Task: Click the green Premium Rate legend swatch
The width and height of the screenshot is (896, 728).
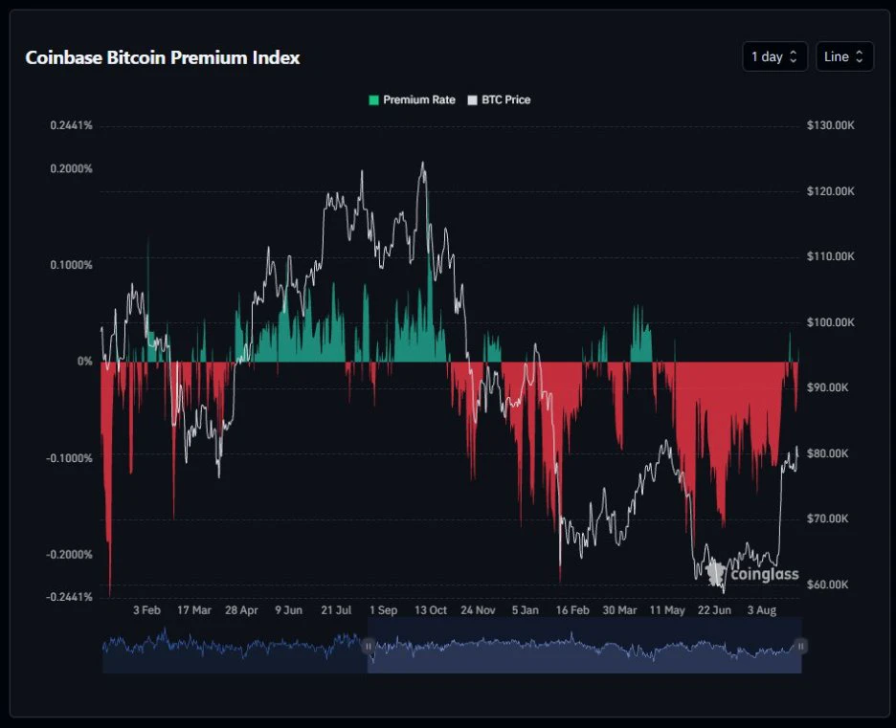Action: [373, 100]
